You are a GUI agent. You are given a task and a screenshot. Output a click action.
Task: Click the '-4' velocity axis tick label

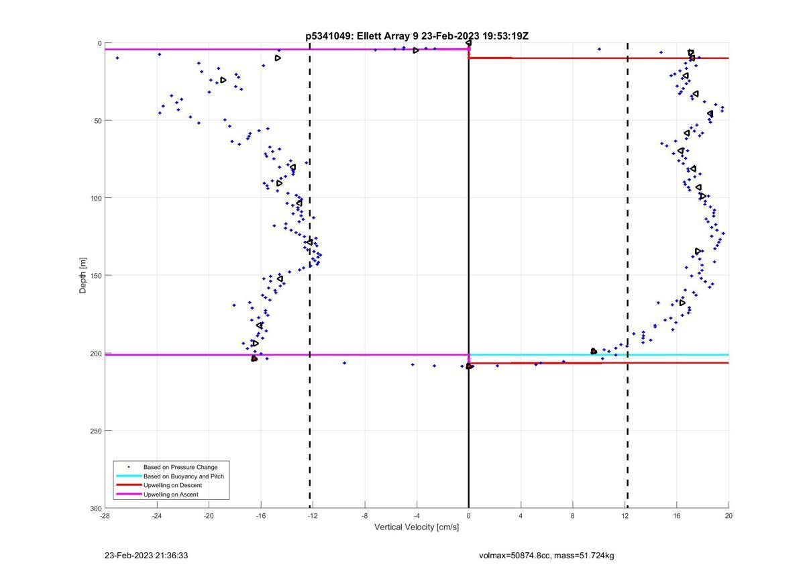417,516
